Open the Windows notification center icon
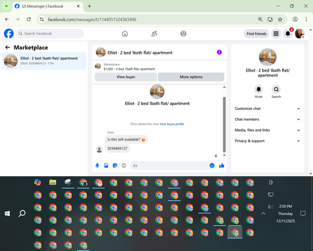This screenshot has height=251, width=313. tap(303, 213)
